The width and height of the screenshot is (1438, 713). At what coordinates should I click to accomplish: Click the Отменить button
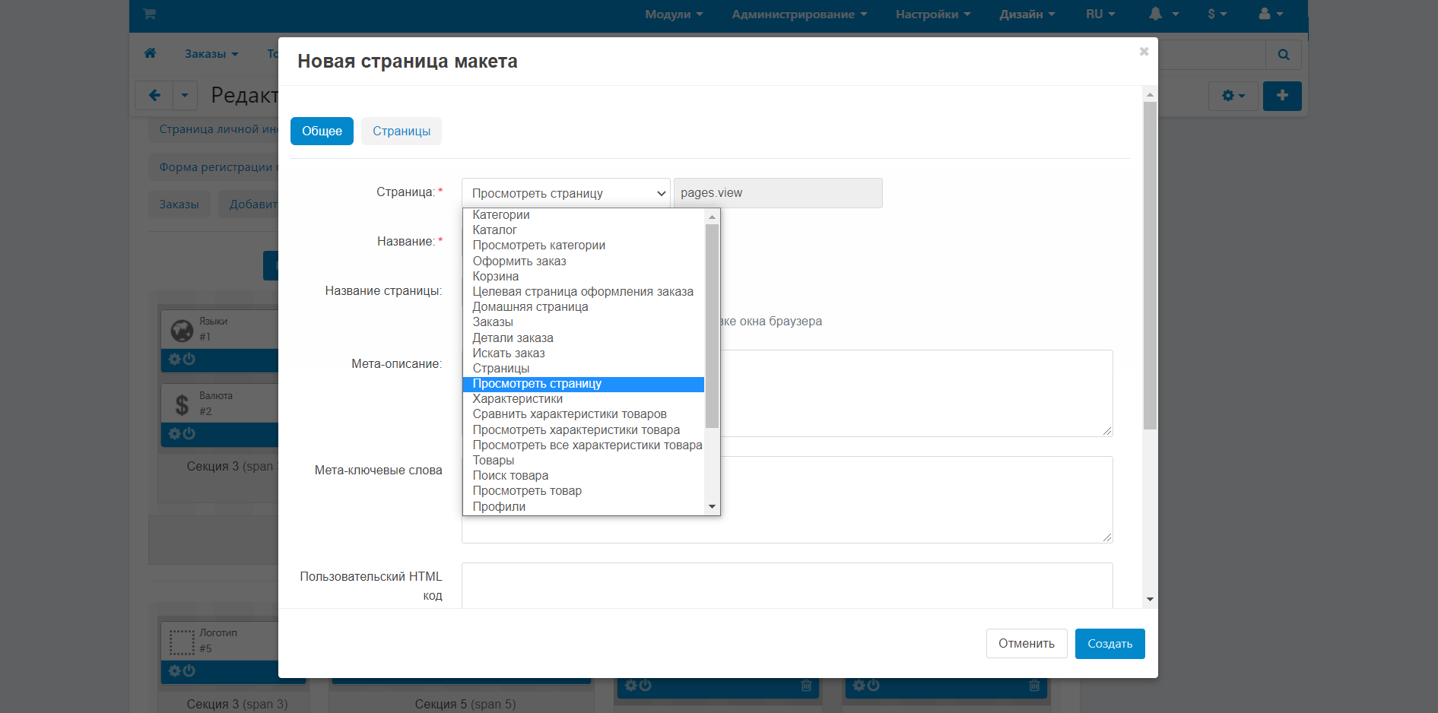(1026, 644)
